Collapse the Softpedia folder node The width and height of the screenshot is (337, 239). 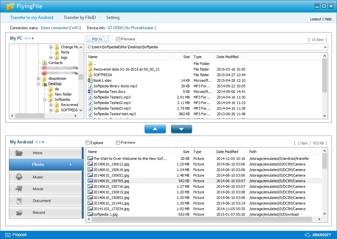pyautogui.click(x=44, y=99)
